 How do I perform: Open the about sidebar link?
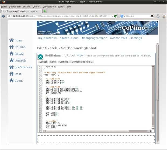tap(19, 81)
